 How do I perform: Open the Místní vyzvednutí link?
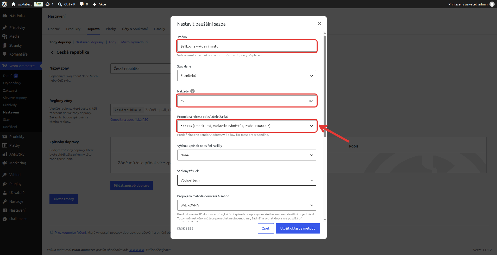[x=134, y=42]
